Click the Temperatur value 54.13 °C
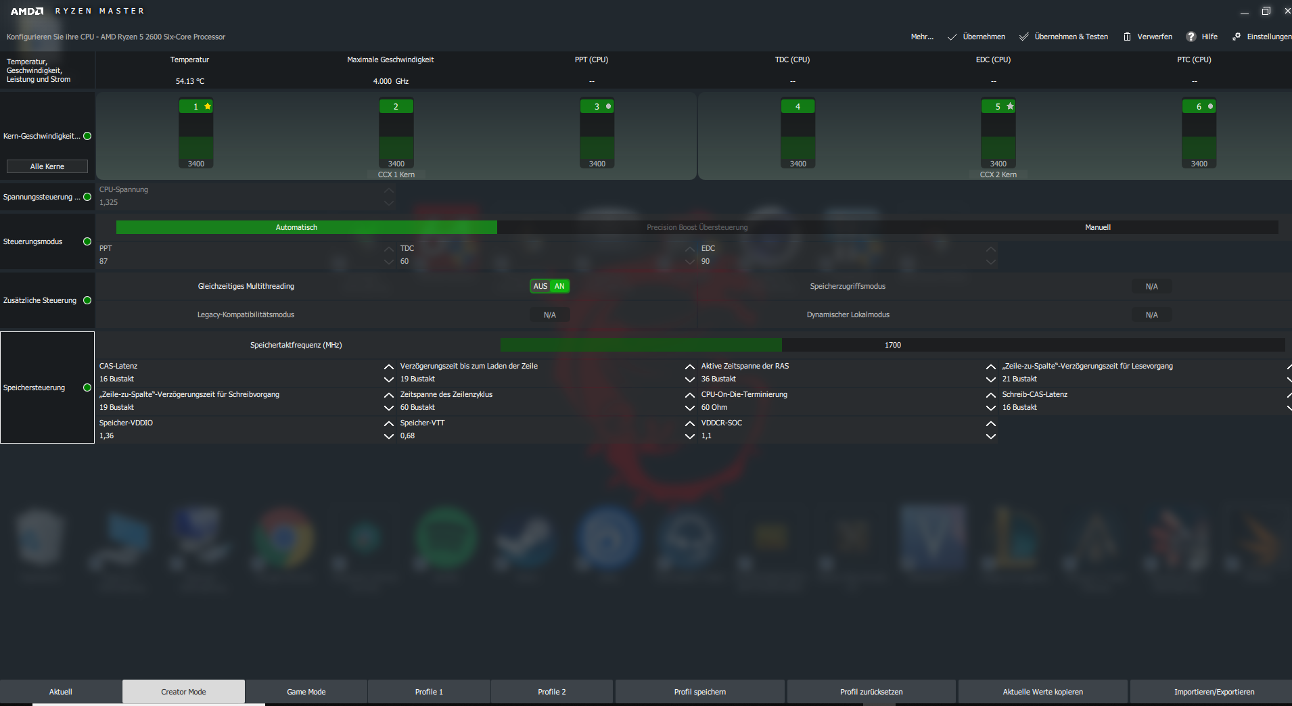The image size is (1292, 706). (x=190, y=81)
